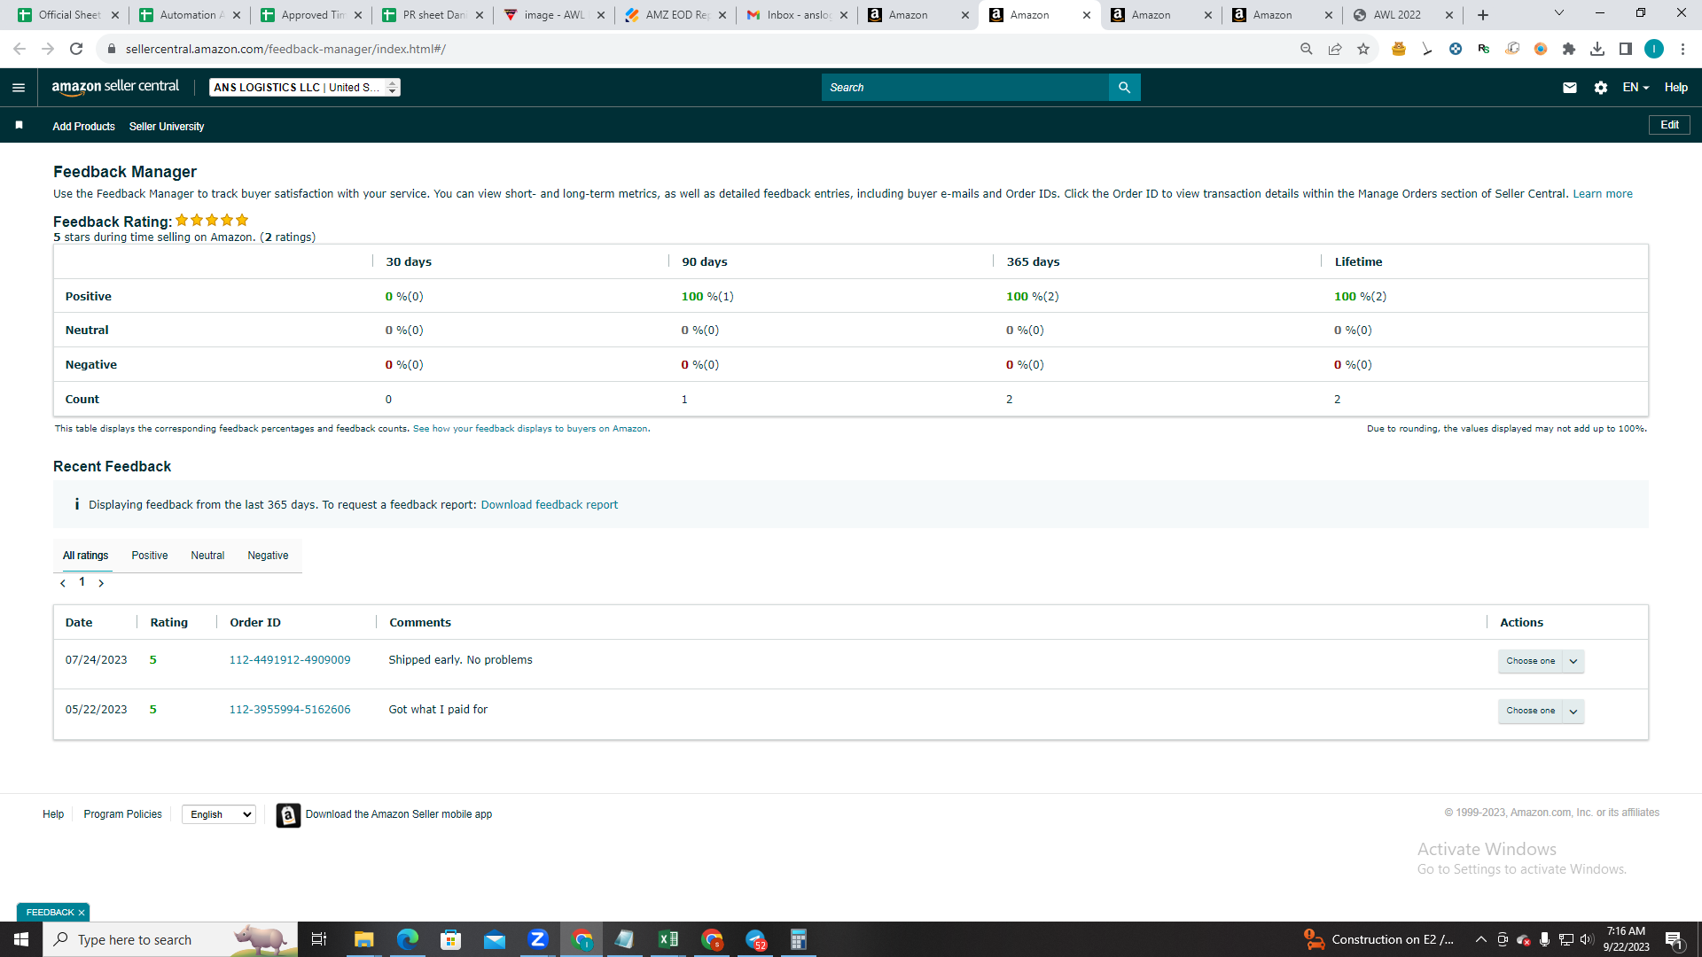Click Add Products link
The image size is (1702, 957).
pyautogui.click(x=83, y=127)
